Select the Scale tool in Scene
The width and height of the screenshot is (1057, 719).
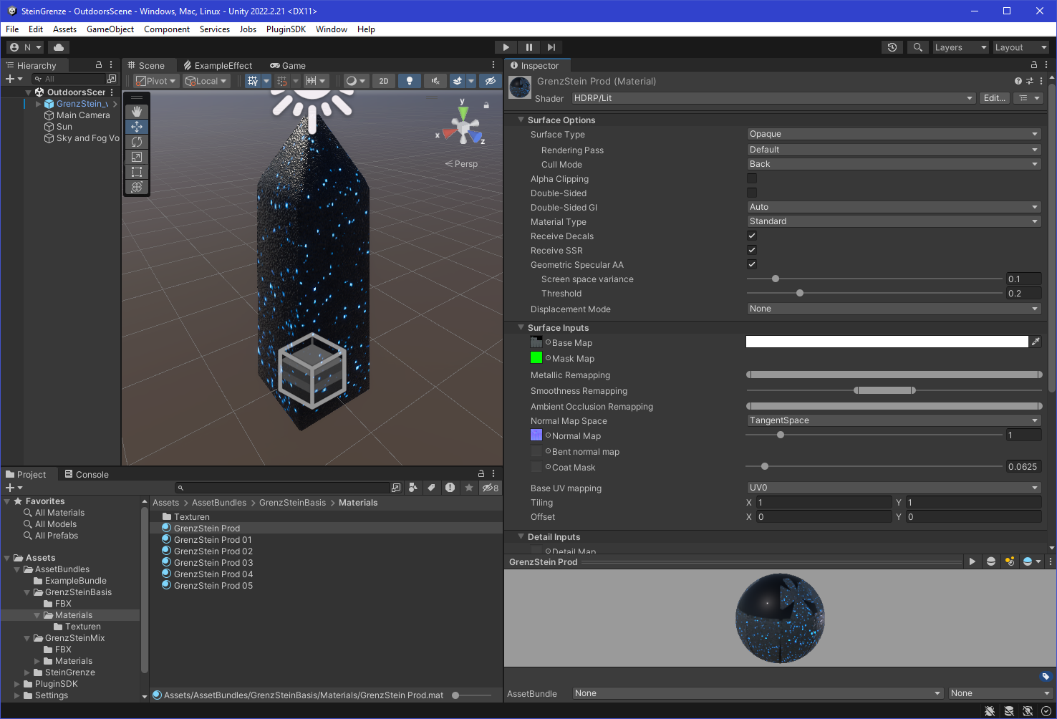click(137, 157)
